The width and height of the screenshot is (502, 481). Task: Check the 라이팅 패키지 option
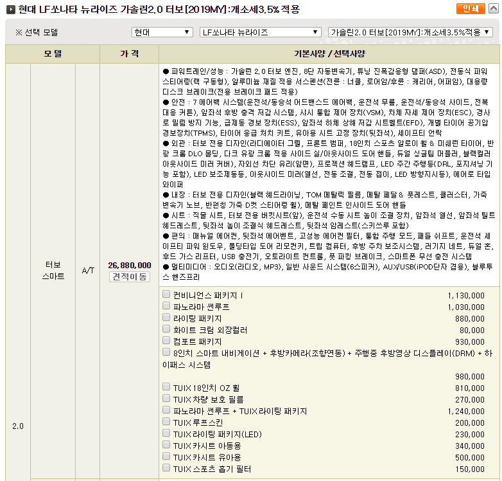(x=166, y=317)
